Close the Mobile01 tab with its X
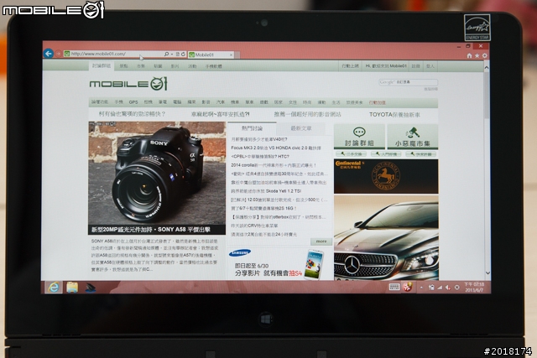Screen dimensions: 537x358 pos(232,54)
